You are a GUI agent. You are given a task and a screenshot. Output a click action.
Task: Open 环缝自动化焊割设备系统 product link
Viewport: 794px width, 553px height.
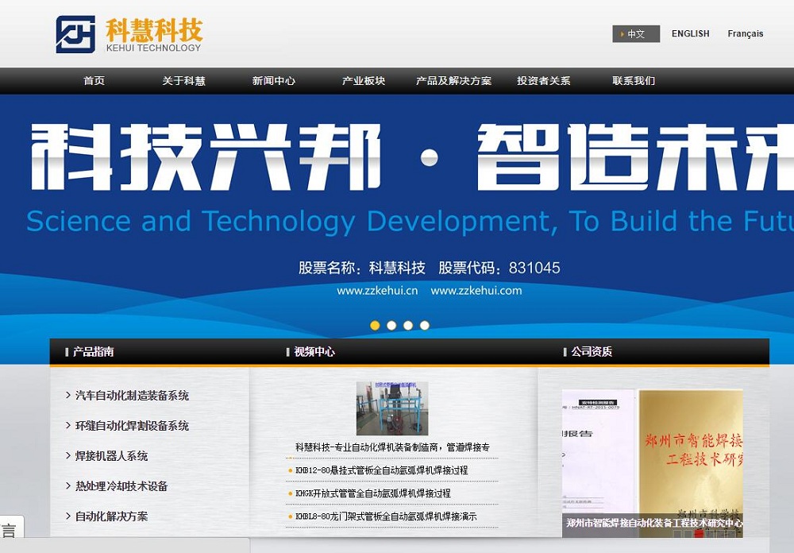coord(132,426)
